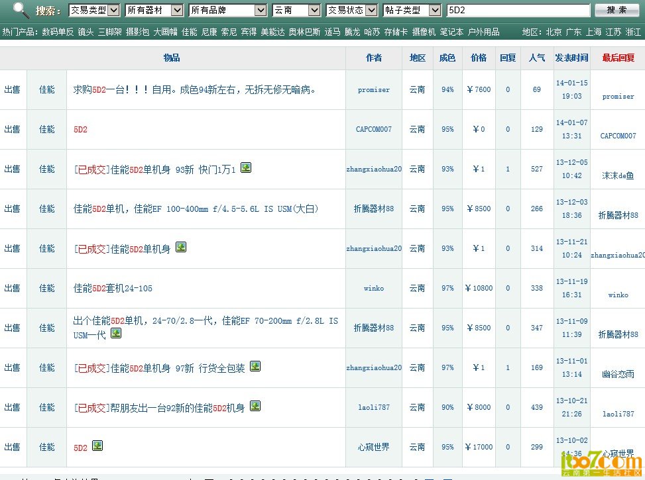This screenshot has width=645, height=480.
Task: Click the 搜索 button
Action: 616,11
